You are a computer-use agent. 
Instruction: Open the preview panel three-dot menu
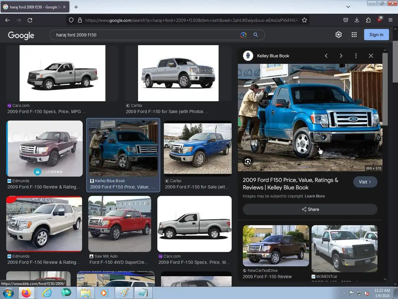click(x=356, y=56)
